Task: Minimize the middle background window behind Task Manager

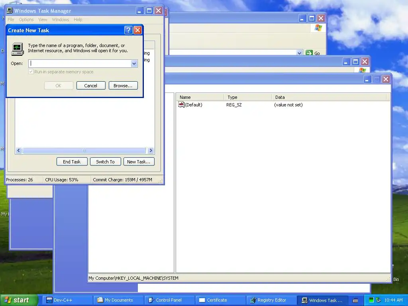Action: pos(346,62)
